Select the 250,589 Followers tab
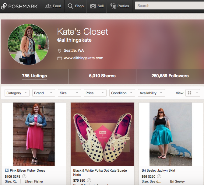This screenshot has height=185, width=204. coord(170,76)
